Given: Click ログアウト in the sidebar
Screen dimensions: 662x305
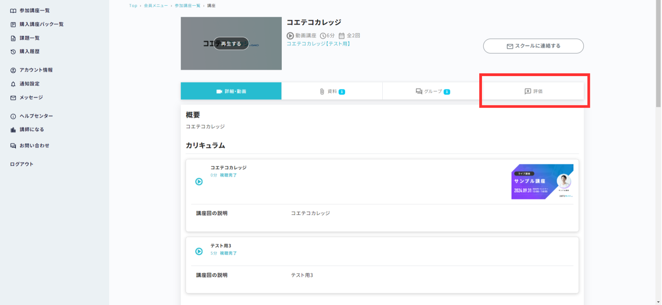Looking at the screenshot, I should (22, 164).
